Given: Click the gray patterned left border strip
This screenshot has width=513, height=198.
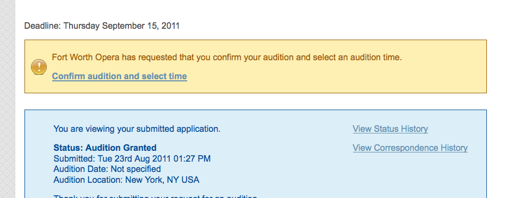Looking at the screenshot, I should (x=7, y=99).
